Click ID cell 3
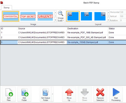 tap(9, 42)
